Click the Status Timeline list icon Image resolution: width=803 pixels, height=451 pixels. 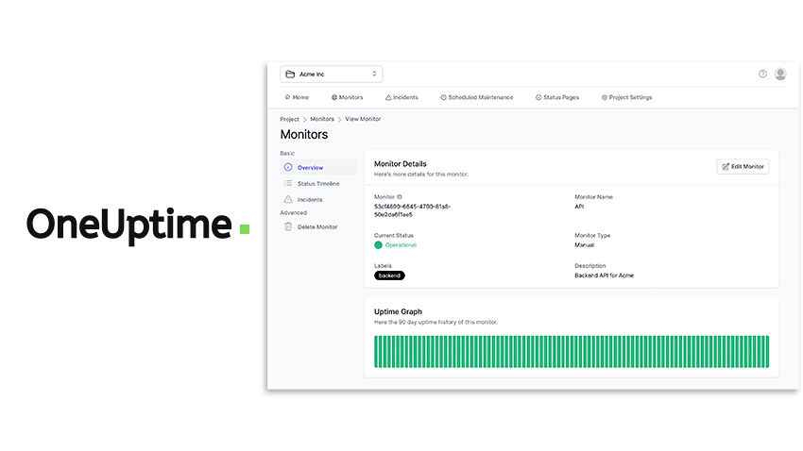pos(288,184)
